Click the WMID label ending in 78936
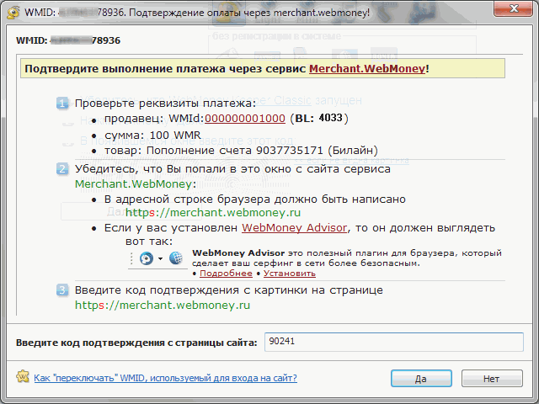The width and height of the screenshot is (539, 404). point(68,40)
